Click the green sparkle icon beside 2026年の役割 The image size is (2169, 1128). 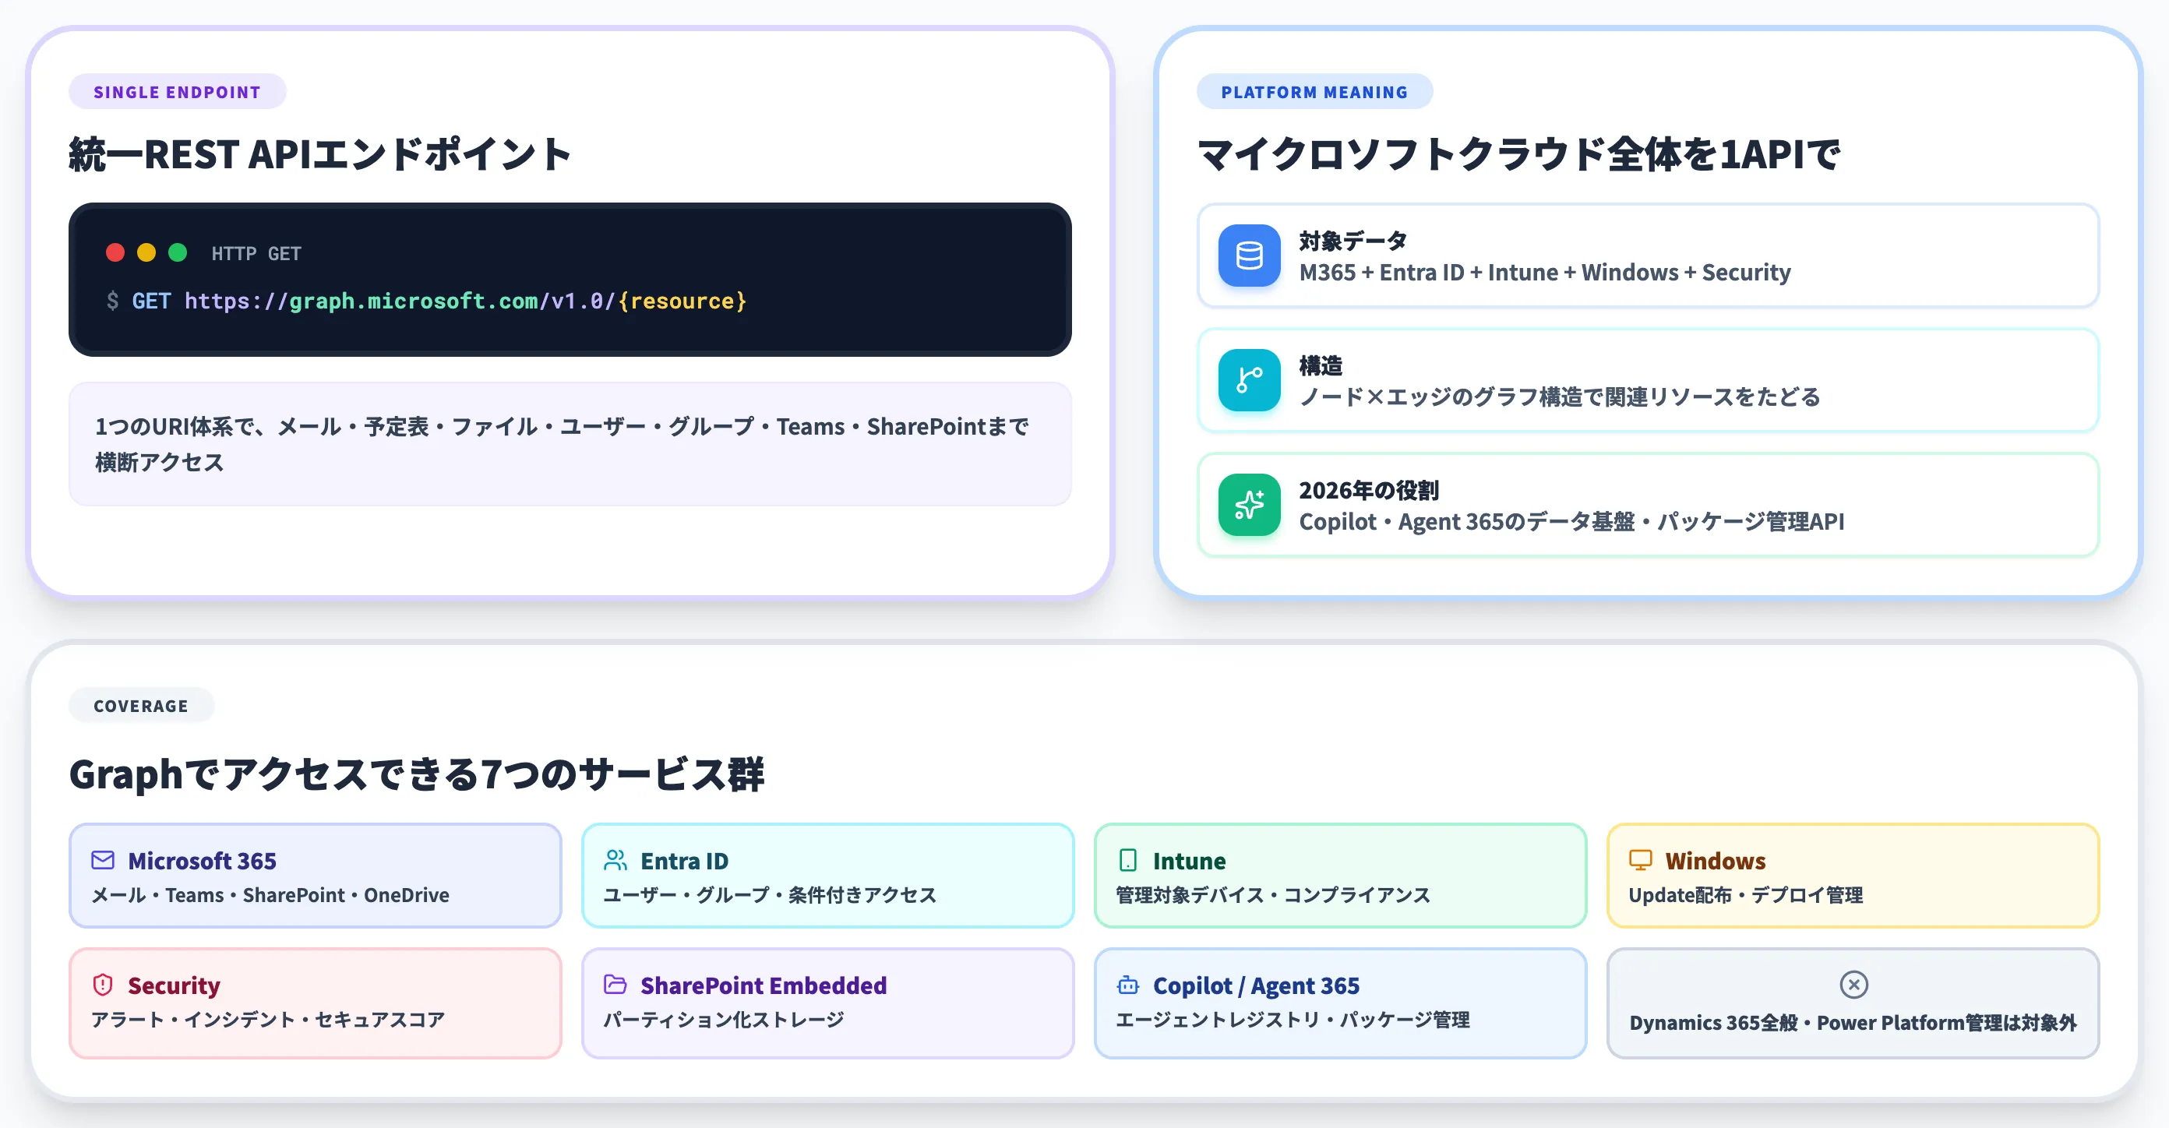pyautogui.click(x=1249, y=504)
